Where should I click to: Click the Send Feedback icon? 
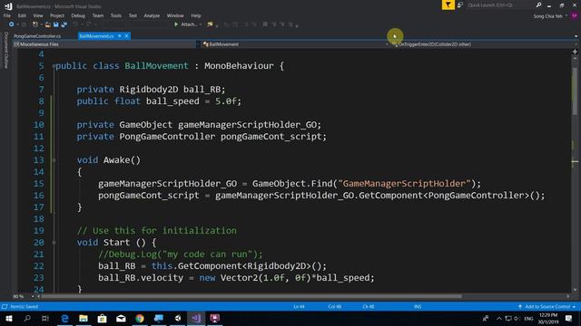click(460, 5)
